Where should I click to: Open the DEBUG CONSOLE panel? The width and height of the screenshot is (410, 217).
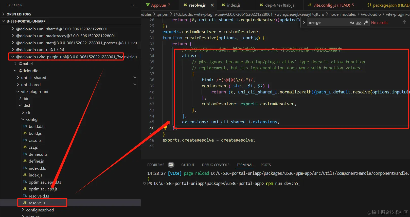tap(216, 165)
